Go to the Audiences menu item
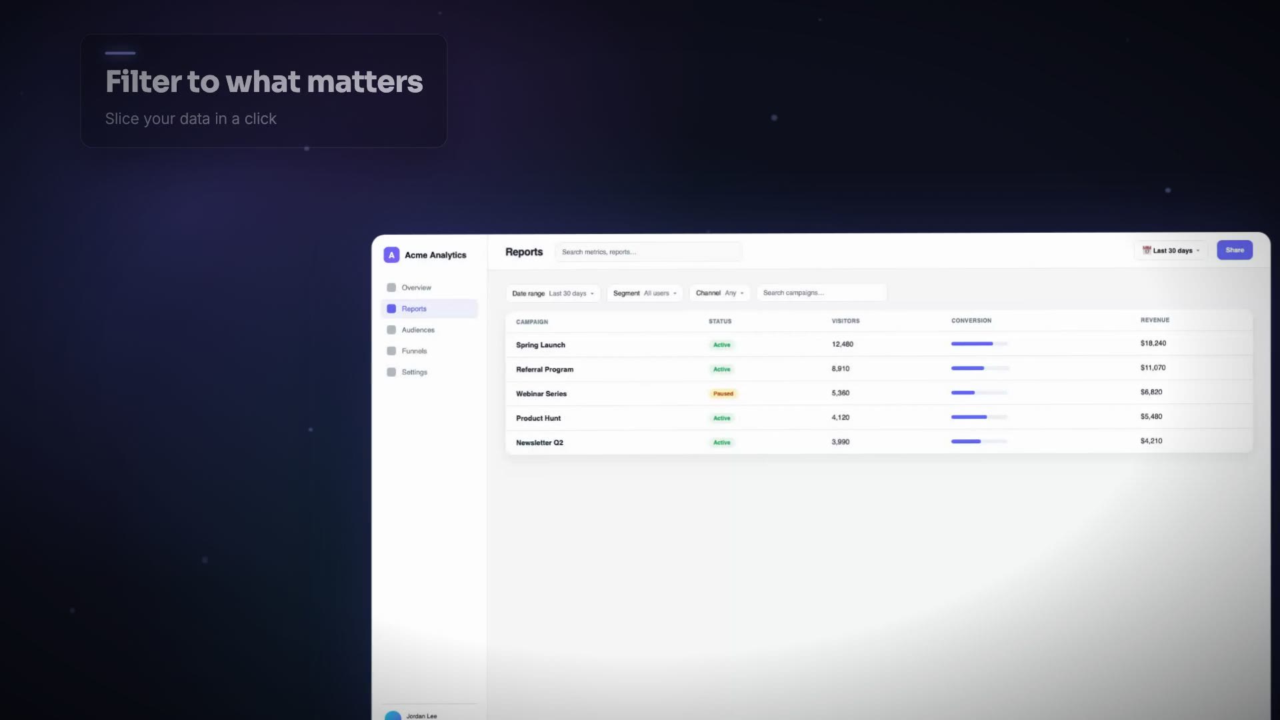Image resolution: width=1280 pixels, height=720 pixels. (x=429, y=330)
